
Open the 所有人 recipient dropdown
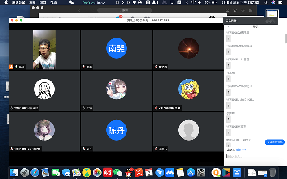(x=241, y=149)
